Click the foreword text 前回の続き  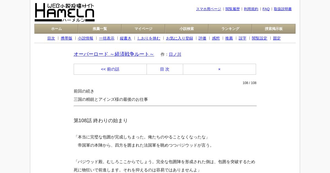tap(84, 91)
